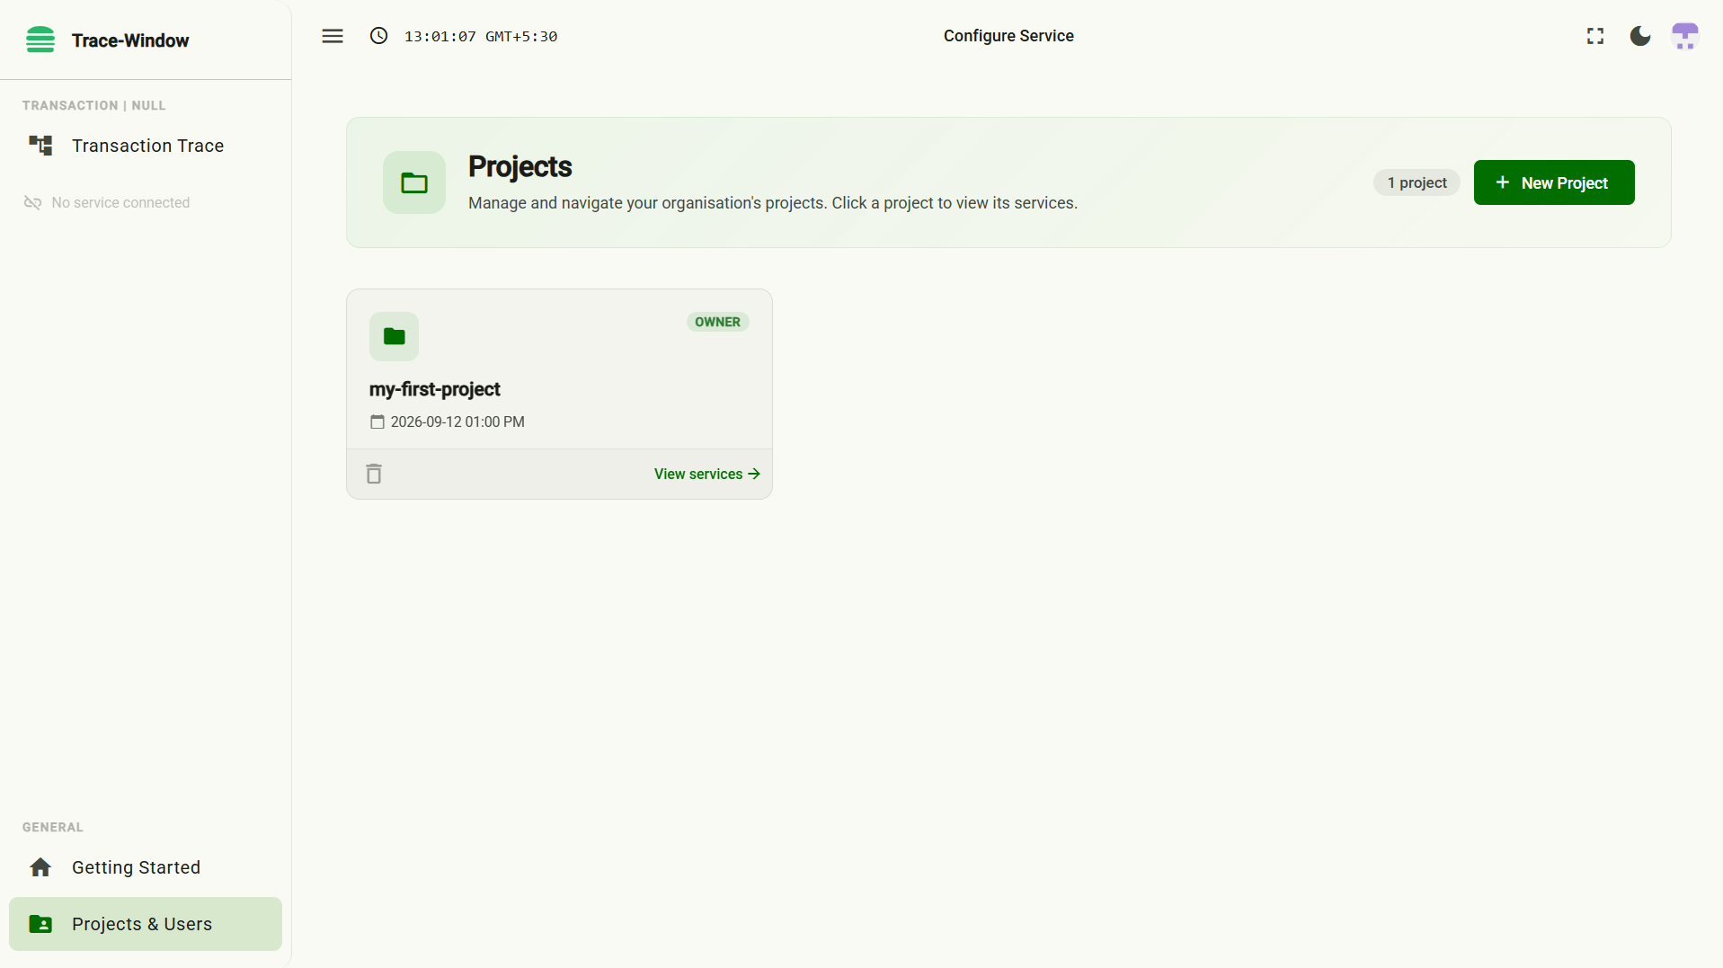The image size is (1723, 968).
Task: Click the Configure Service title
Action: click(x=1008, y=36)
